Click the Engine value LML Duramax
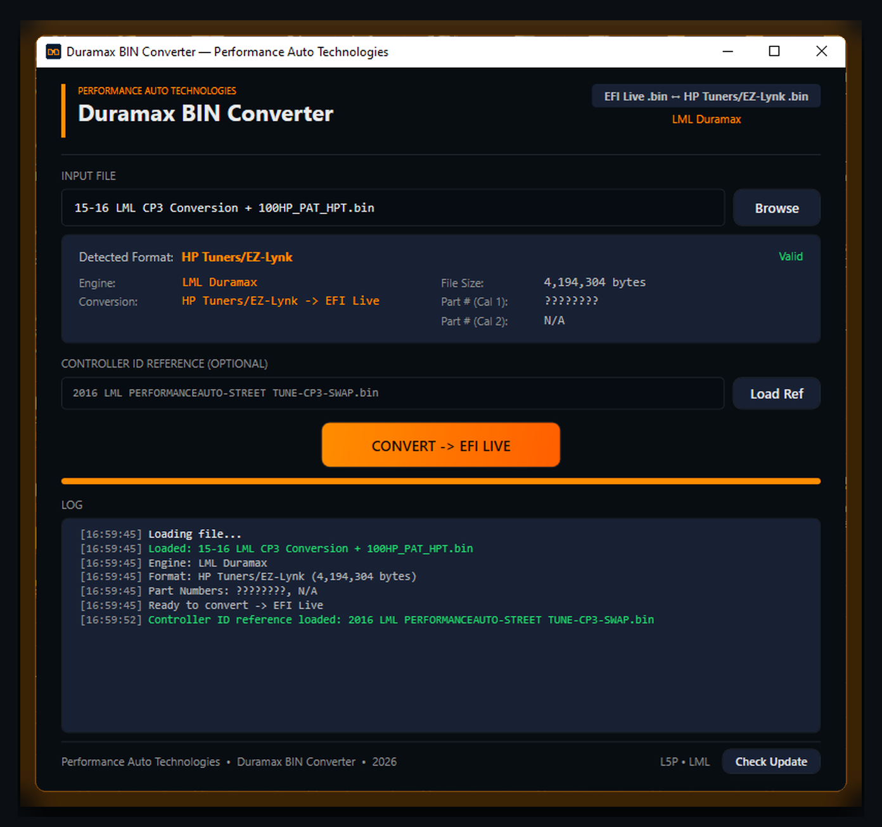The image size is (882, 827). (x=220, y=283)
